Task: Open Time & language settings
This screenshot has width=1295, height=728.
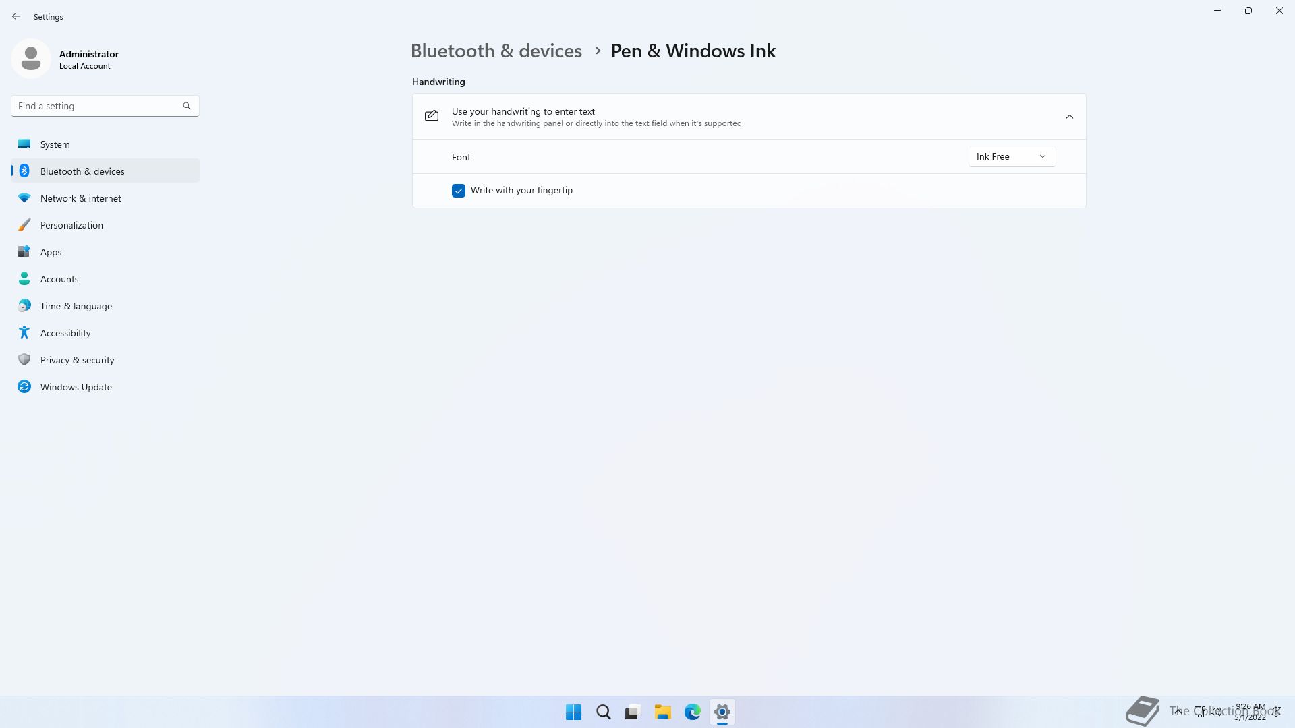Action: pos(76,306)
